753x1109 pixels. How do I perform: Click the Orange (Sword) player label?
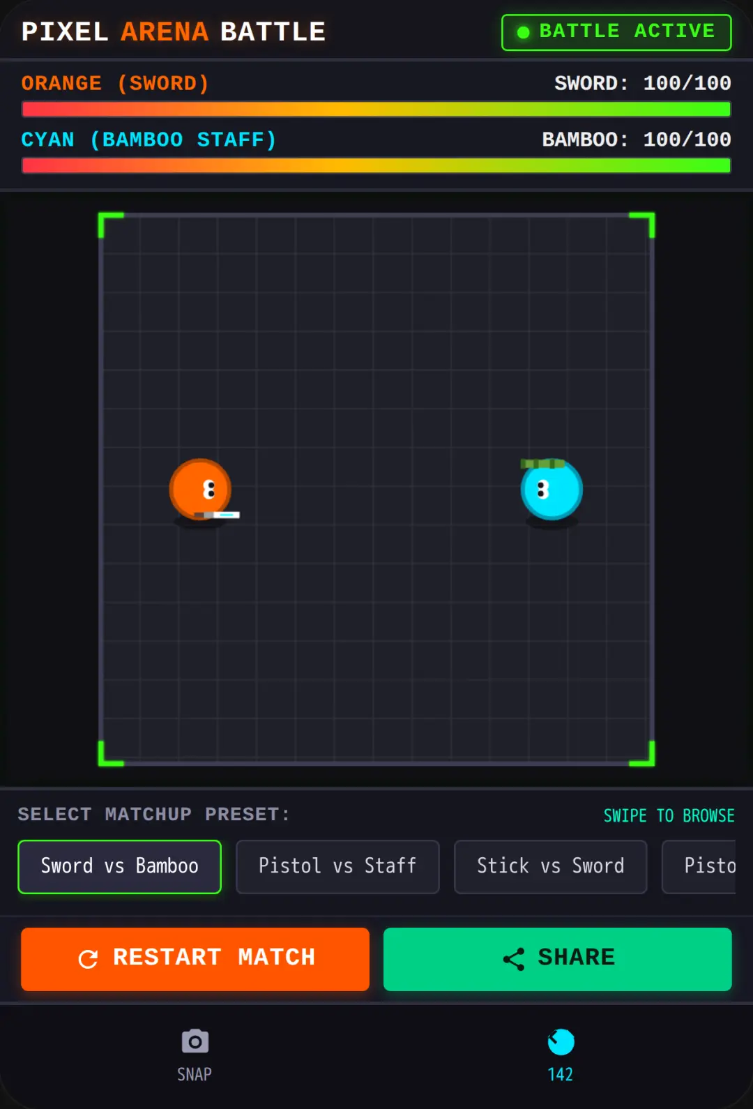click(x=115, y=83)
